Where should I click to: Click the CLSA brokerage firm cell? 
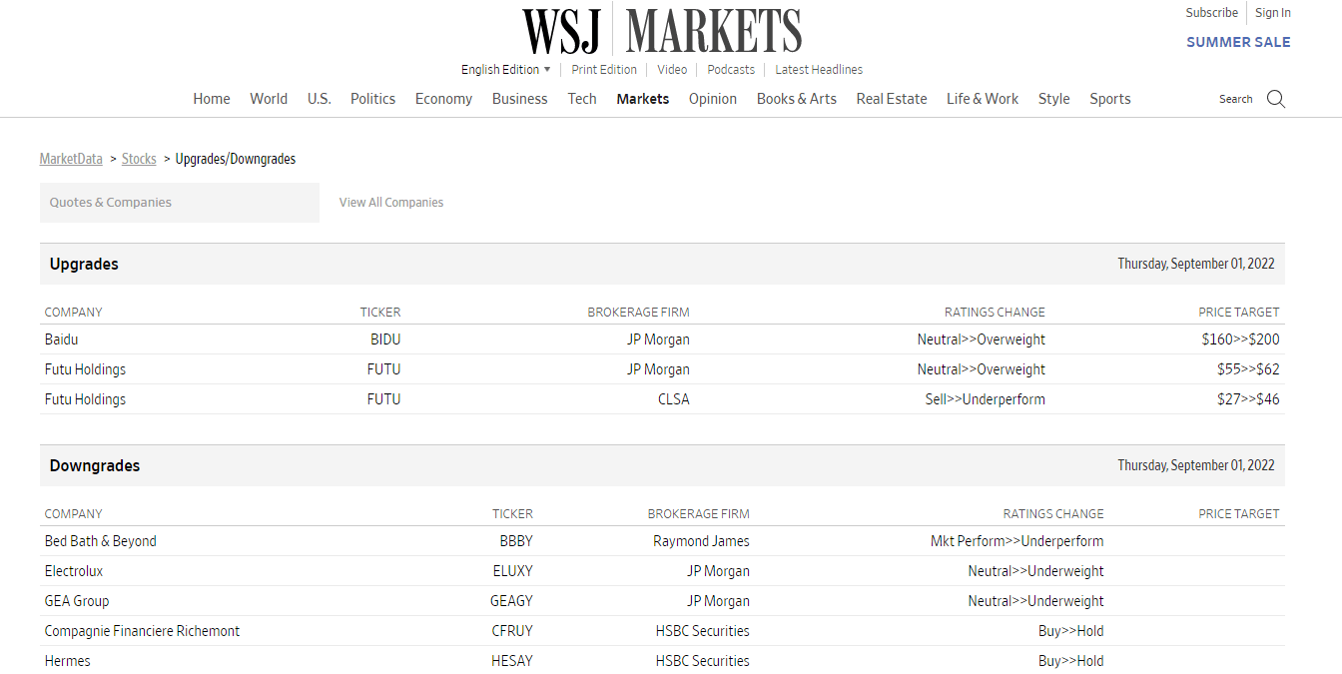click(x=672, y=399)
